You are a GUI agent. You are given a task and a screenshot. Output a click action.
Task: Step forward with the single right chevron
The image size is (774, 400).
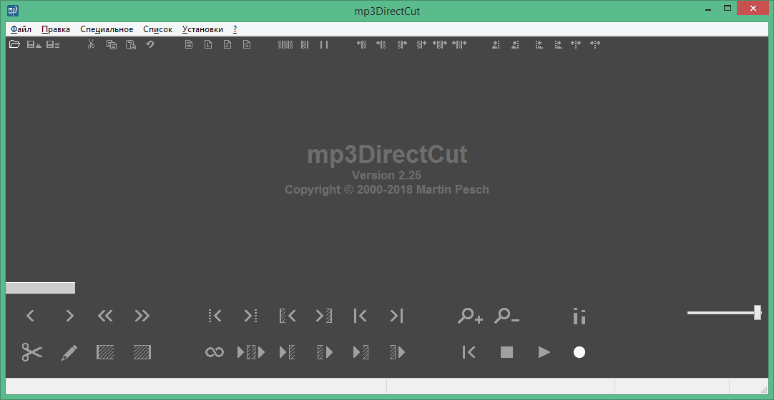click(x=69, y=316)
